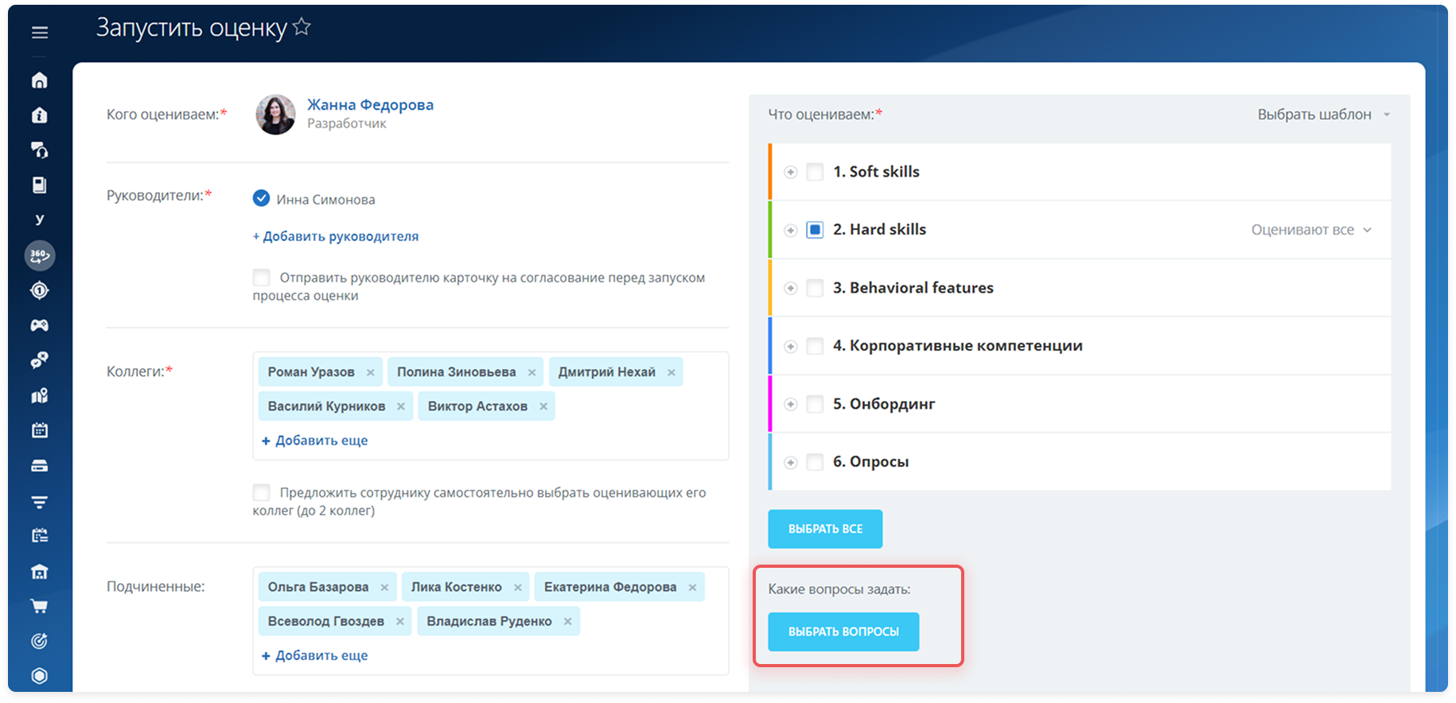Add page to favorites with star icon
The width and height of the screenshot is (1456, 703).
pos(302,27)
